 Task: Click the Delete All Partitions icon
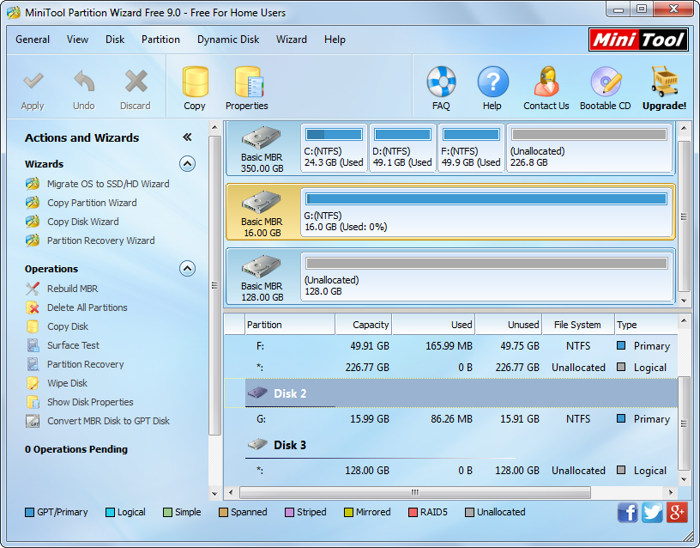32,307
